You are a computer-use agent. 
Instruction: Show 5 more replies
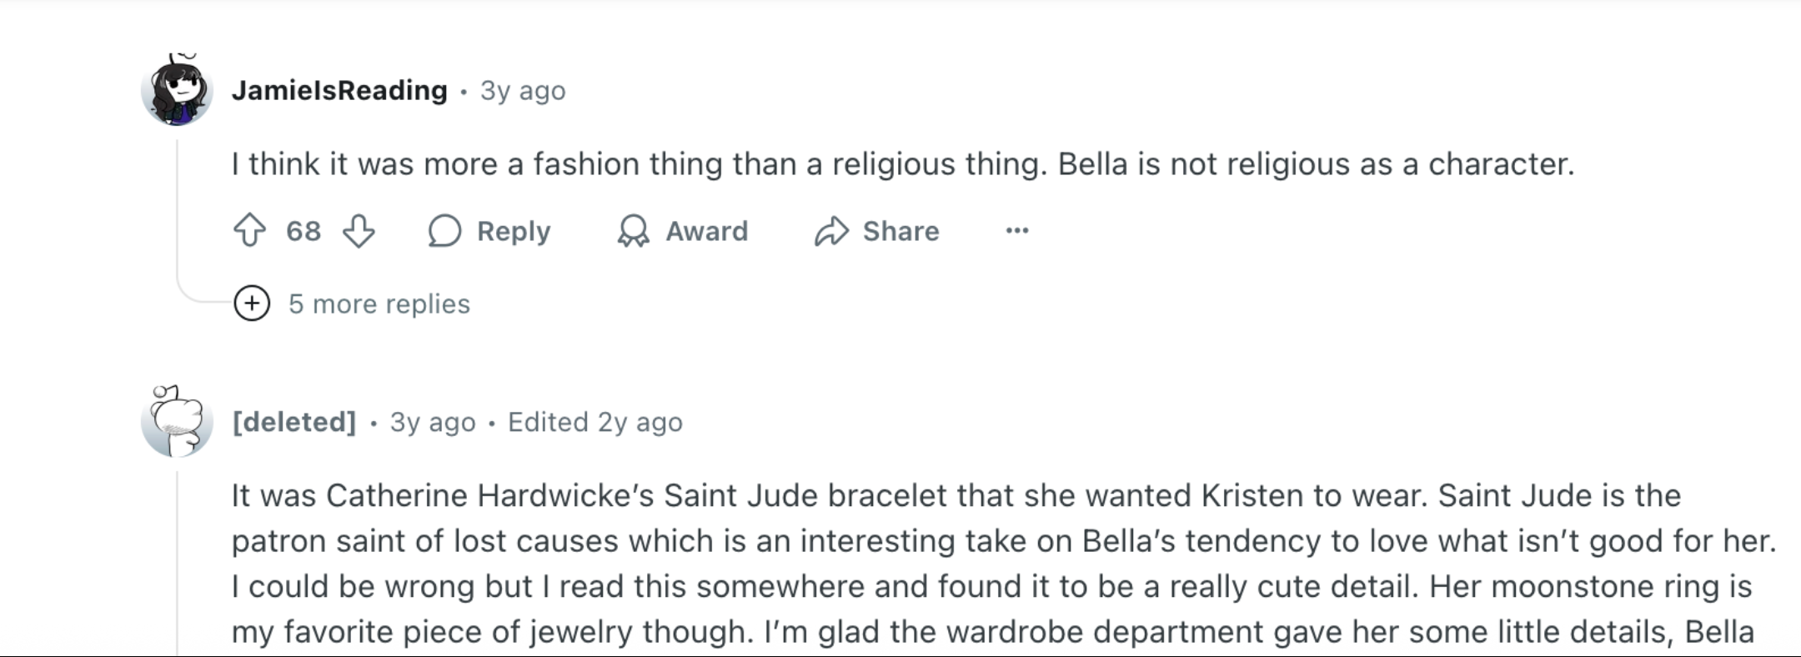[x=379, y=304]
